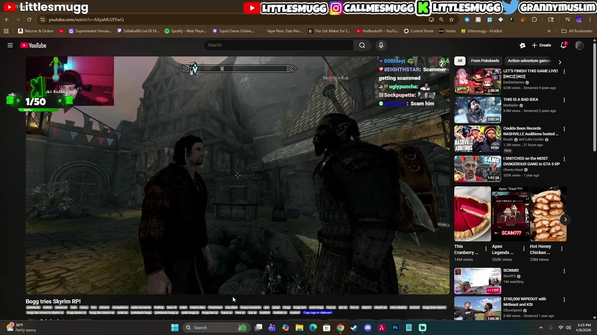Open Steam from the taskbar

354,328
